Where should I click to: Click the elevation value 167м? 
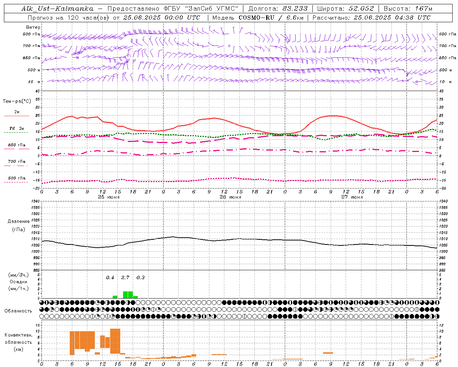[x=424, y=9]
